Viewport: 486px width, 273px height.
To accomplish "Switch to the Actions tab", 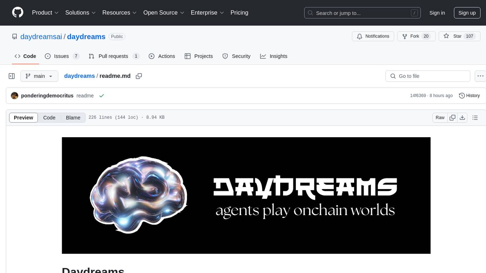I will click(x=162, y=56).
